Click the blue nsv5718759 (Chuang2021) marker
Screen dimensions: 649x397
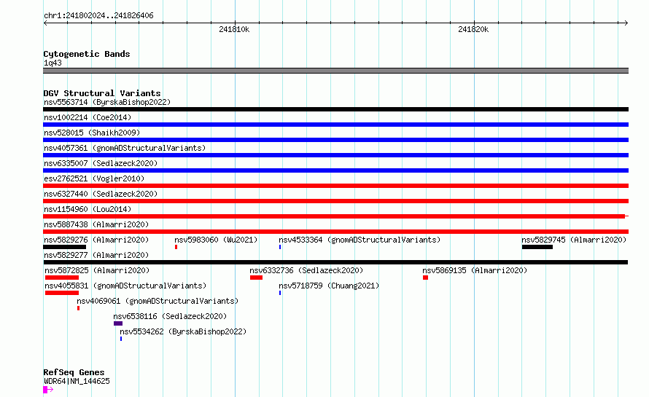pos(280,293)
